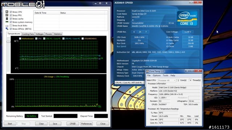Click the Tj. Max 95°C field
Image resolution: width=232 pixels, height=130 pixels.
pos(168,113)
